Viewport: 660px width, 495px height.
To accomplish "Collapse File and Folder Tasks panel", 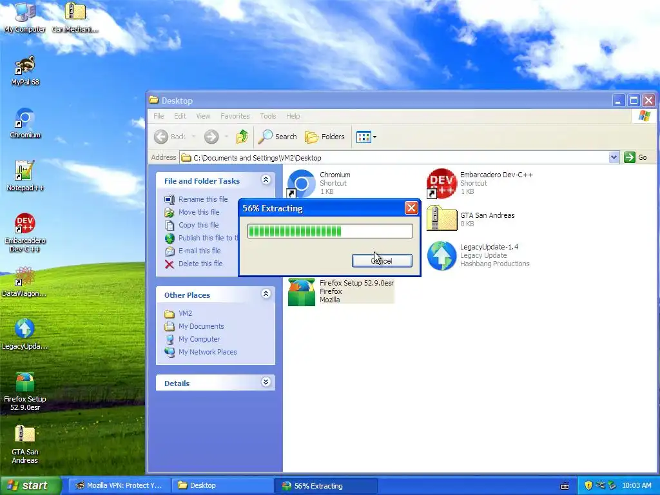I will pos(266,180).
